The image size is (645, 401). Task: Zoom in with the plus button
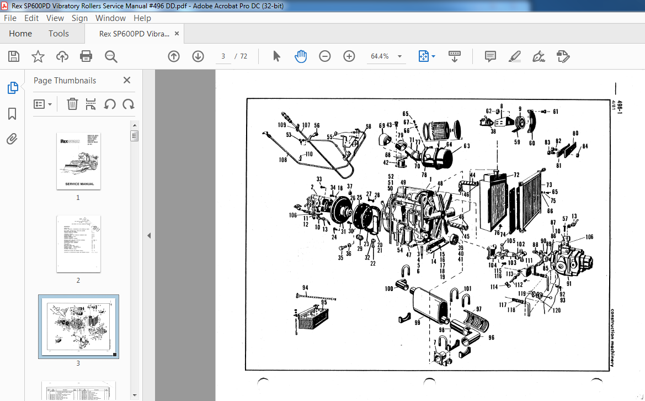coord(349,56)
